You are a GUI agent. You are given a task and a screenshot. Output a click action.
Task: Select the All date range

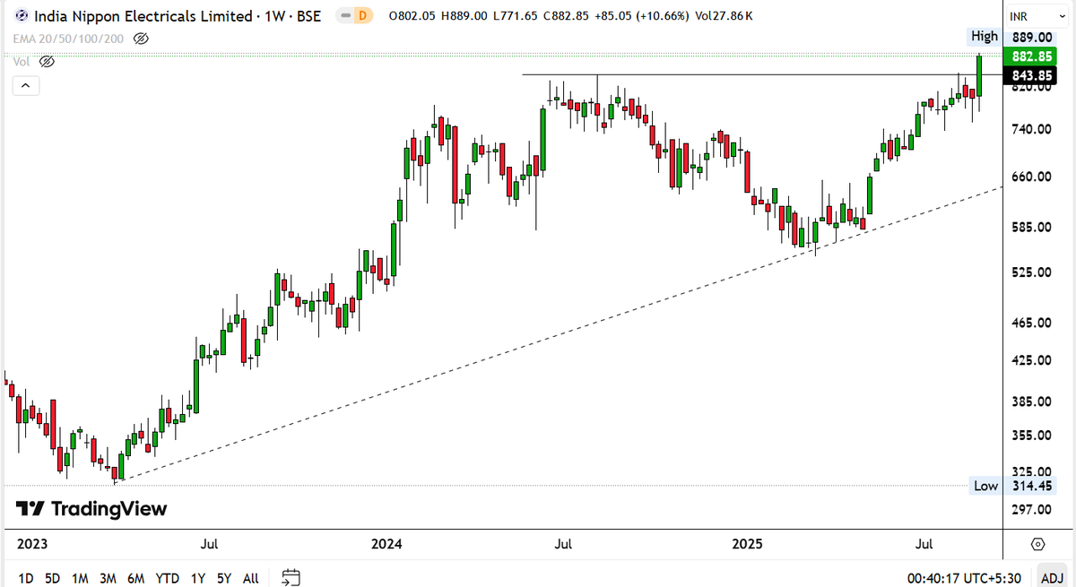(251, 578)
